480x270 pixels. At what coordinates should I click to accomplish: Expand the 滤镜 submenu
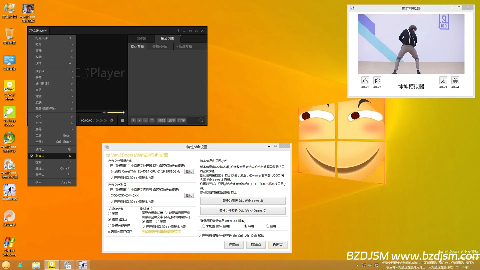[x=52, y=96]
